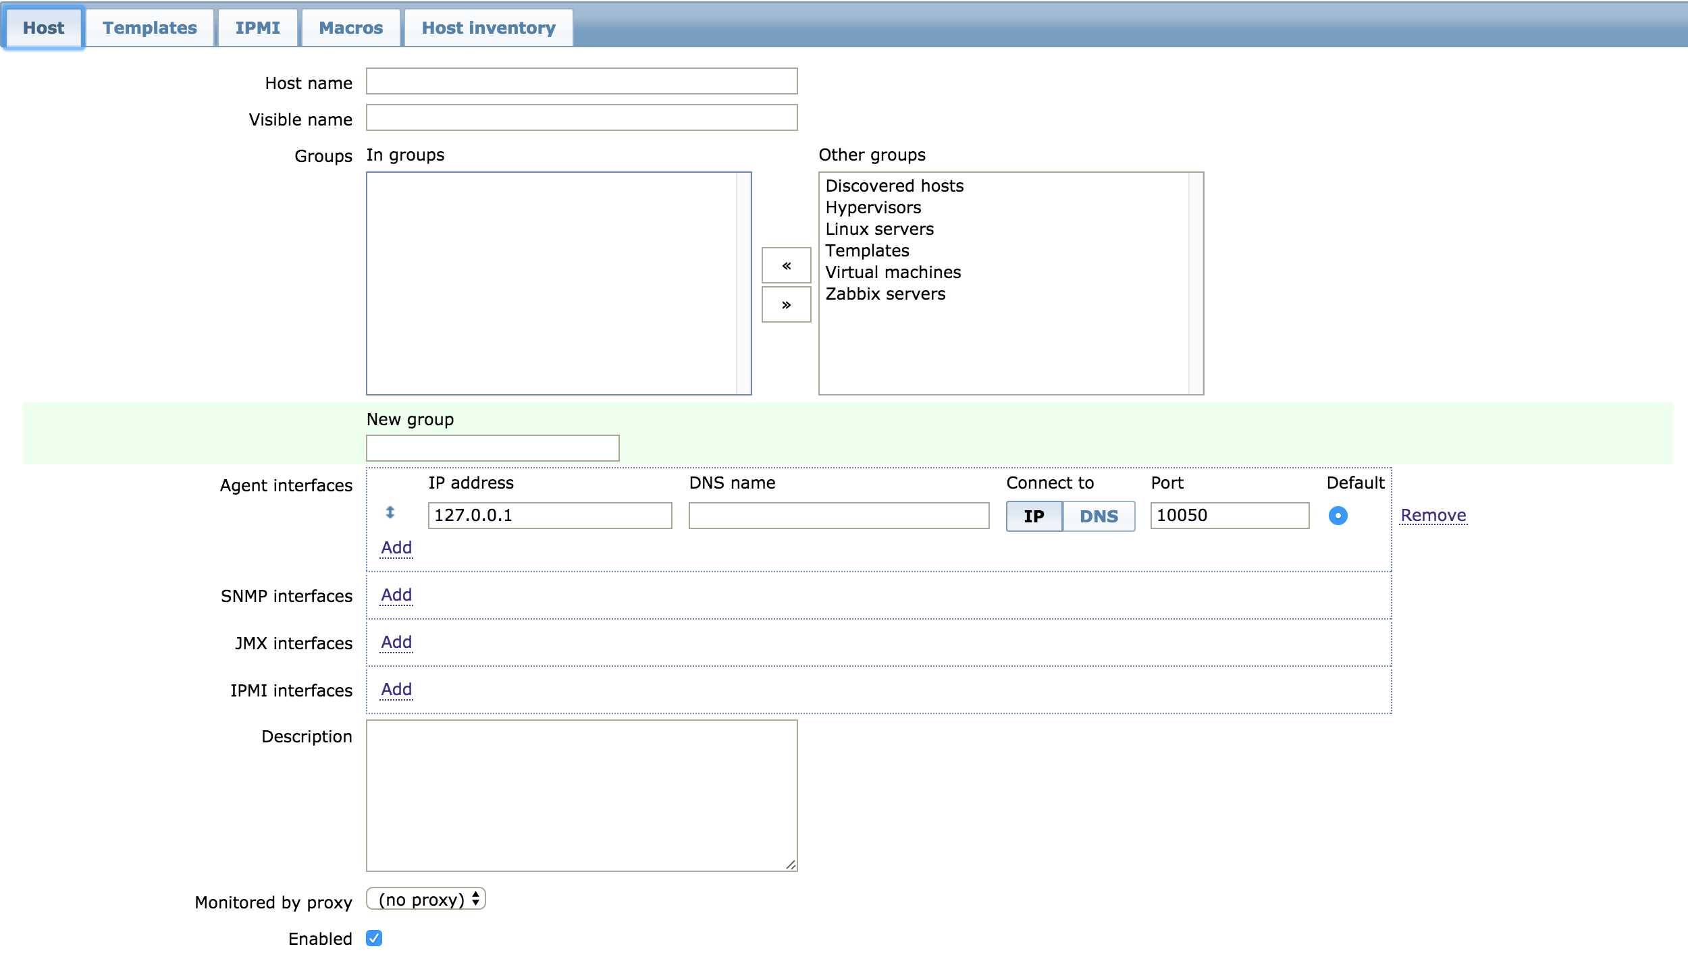Remove the agent interface

click(1433, 516)
